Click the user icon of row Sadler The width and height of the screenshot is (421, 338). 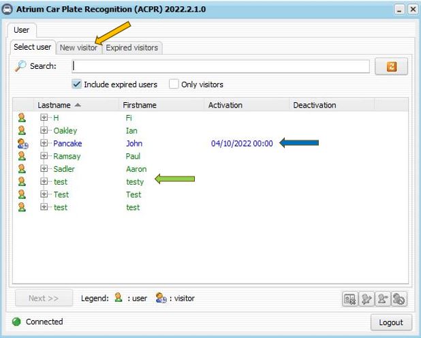[22, 169]
